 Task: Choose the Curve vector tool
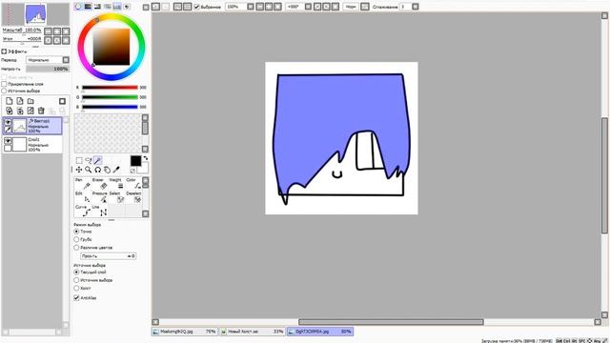pos(83,211)
